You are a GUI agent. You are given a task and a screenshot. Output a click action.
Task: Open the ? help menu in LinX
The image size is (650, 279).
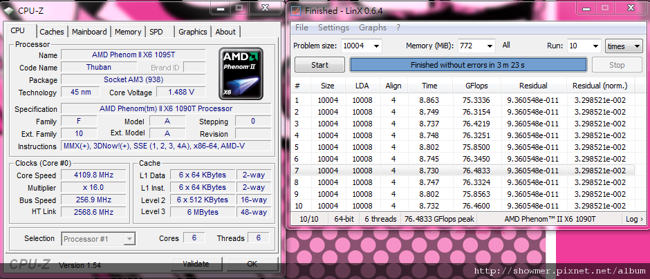point(398,28)
